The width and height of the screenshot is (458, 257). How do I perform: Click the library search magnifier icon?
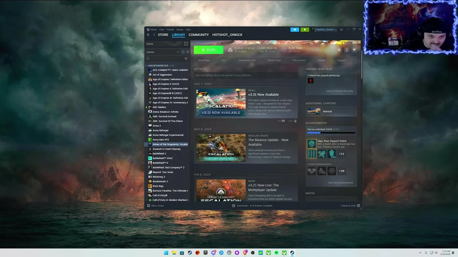coord(148,59)
